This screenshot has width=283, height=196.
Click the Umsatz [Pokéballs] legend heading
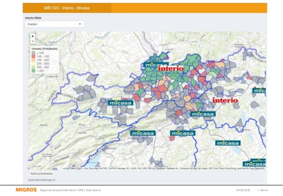(x=44, y=49)
